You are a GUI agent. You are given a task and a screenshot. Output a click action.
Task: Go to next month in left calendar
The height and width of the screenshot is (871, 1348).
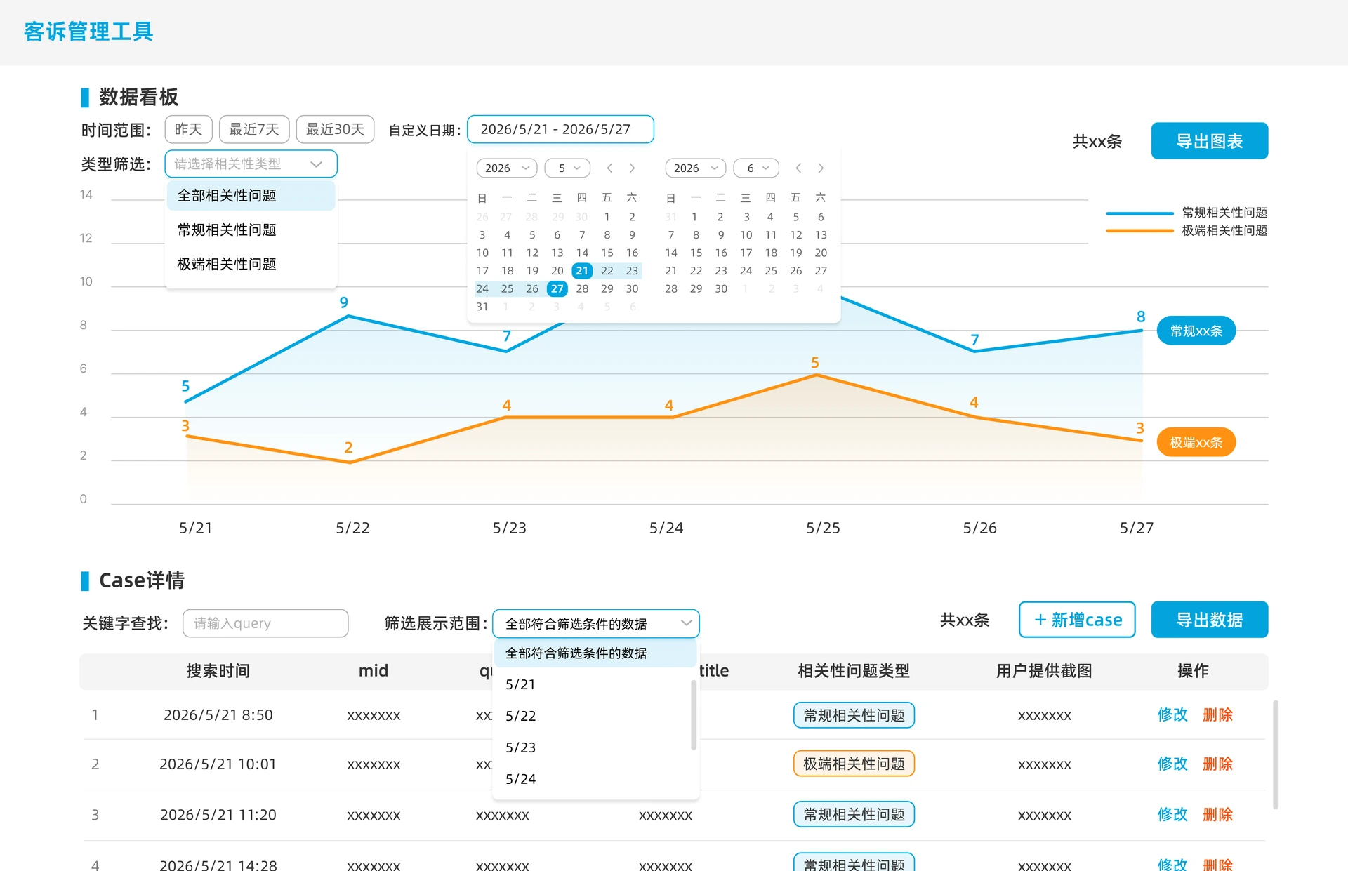point(632,168)
